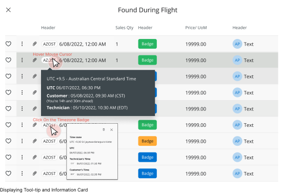Select the blue Badge in the last row

[147, 173]
